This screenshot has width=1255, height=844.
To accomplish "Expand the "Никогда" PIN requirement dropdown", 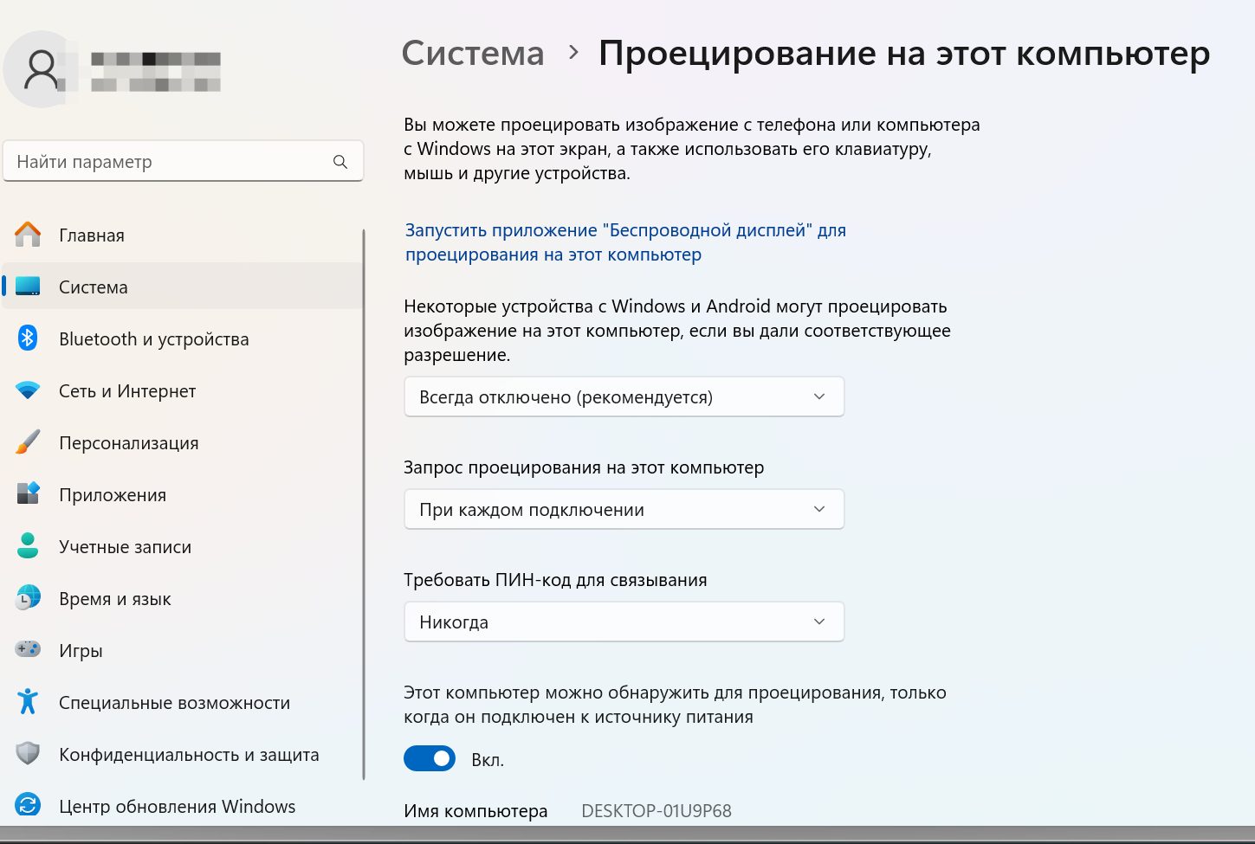I will 624,622.
